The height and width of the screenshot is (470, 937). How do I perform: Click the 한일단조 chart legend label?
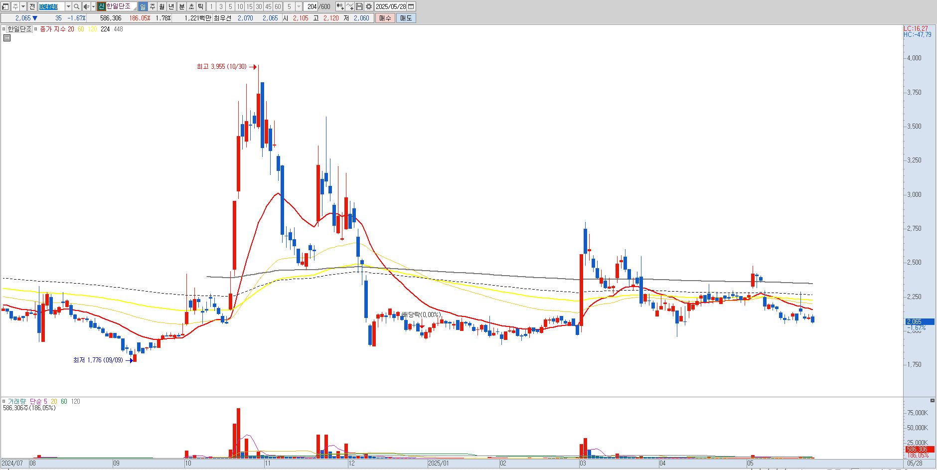coord(19,29)
